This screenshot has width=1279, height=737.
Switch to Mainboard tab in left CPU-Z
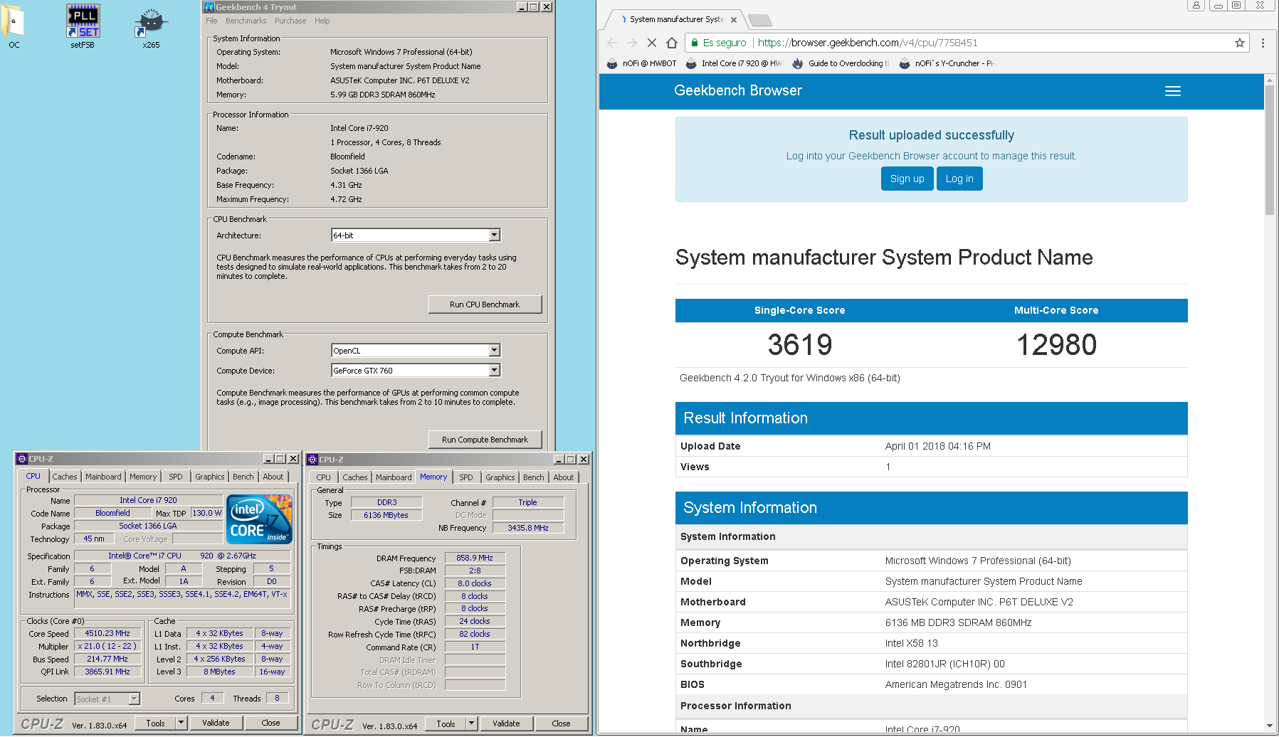pyautogui.click(x=103, y=477)
